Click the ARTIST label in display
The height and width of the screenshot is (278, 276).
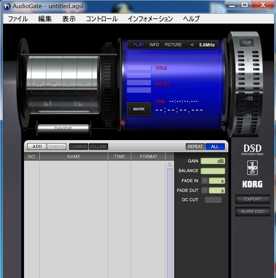pyautogui.click(x=162, y=84)
